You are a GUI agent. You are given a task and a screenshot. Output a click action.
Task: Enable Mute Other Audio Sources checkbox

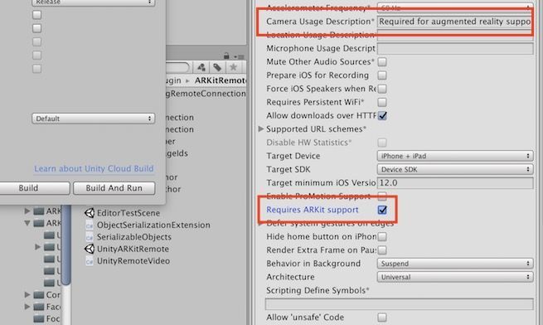click(x=382, y=62)
